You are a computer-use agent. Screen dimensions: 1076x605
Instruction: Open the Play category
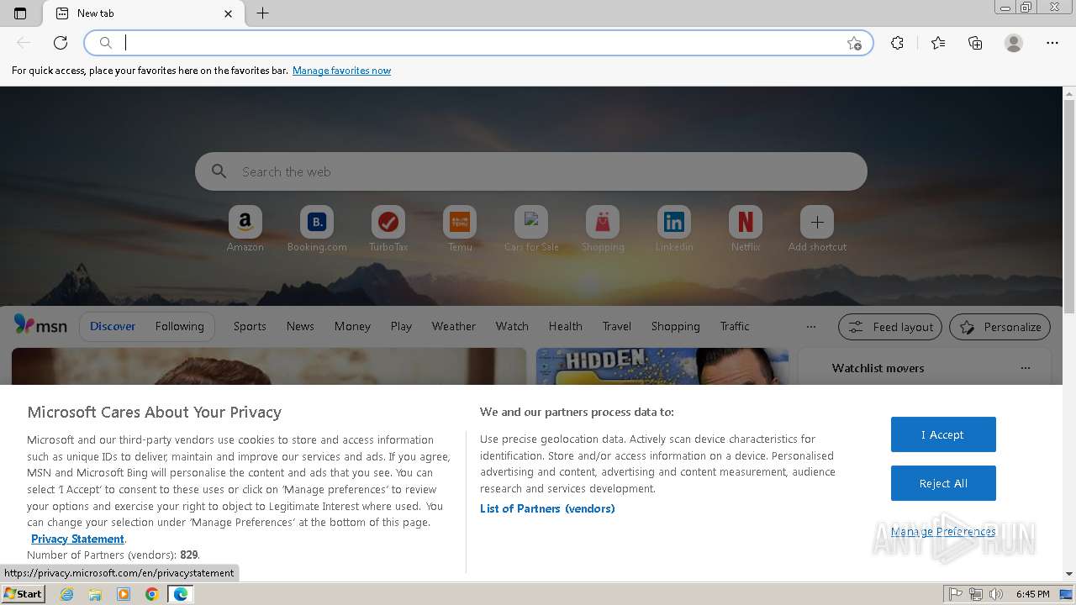pyautogui.click(x=401, y=326)
